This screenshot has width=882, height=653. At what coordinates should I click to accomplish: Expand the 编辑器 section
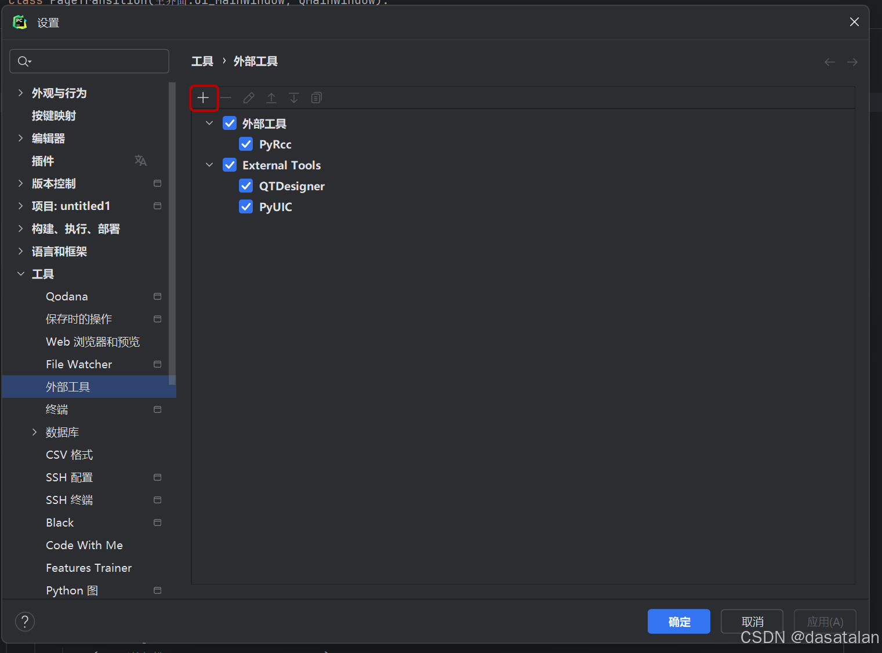coord(21,138)
